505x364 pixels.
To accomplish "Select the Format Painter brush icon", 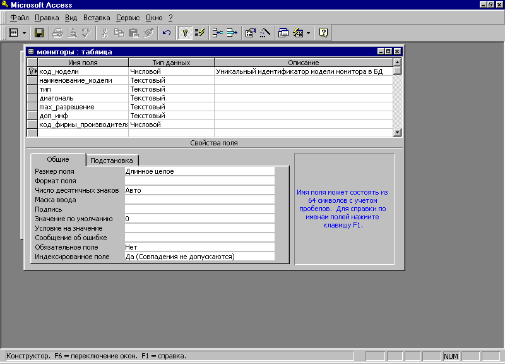I will click(x=148, y=33).
